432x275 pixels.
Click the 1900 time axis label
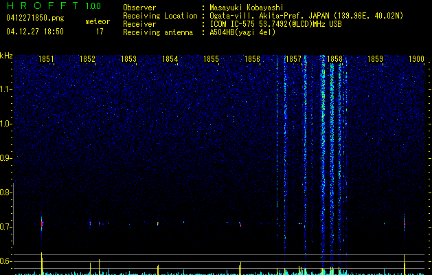click(416, 59)
